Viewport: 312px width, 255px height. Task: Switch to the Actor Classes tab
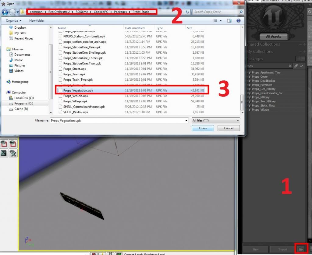pos(270,1)
